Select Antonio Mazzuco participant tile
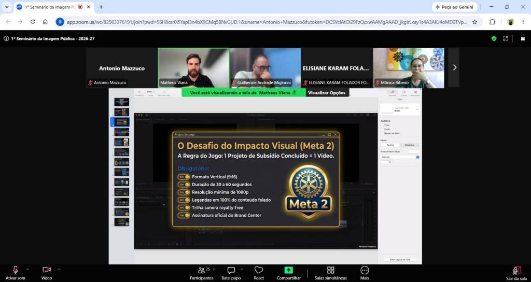Image resolution: width=531 pixels, height=282 pixels. pyautogui.click(x=121, y=68)
